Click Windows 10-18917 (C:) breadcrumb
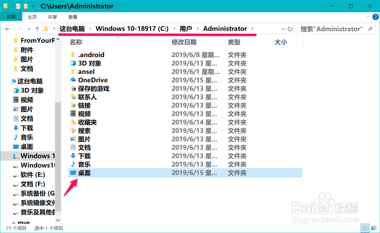 pyautogui.click(x=132, y=29)
